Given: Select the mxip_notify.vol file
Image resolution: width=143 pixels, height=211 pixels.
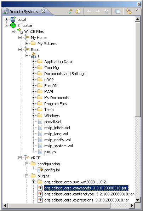Looking at the screenshot, I should point(57,140).
